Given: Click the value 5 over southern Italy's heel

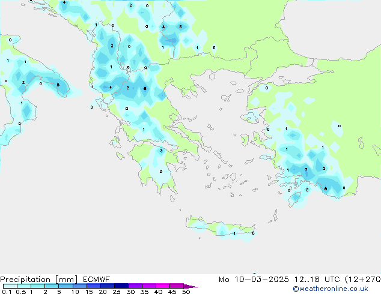Looking at the screenshot, I should click(58, 85).
